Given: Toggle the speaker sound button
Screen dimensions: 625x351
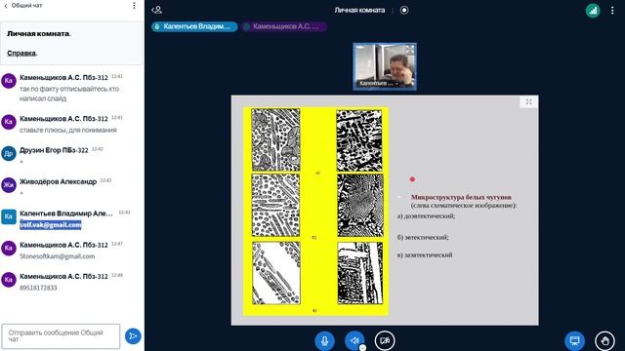Looking at the screenshot, I should pos(354,340).
